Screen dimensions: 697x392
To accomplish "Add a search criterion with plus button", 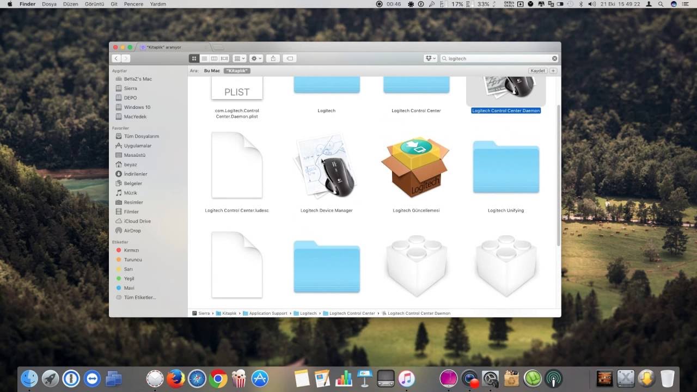I will (553, 71).
